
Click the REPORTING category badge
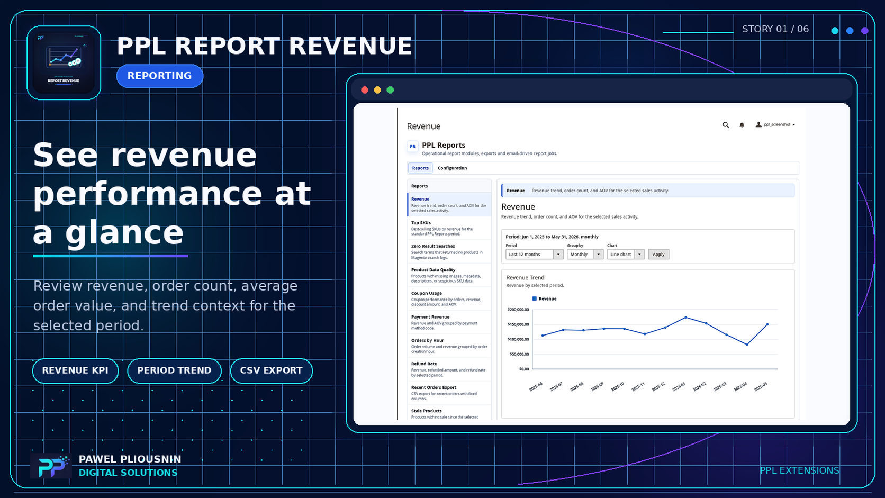(159, 76)
